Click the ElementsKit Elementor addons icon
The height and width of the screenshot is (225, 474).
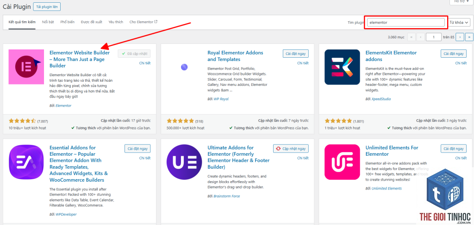pos(342,67)
